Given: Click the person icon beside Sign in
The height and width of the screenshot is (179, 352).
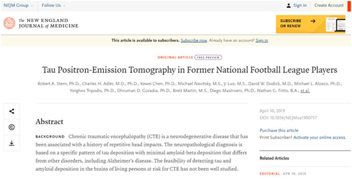Looking at the screenshot, I should [288, 6].
